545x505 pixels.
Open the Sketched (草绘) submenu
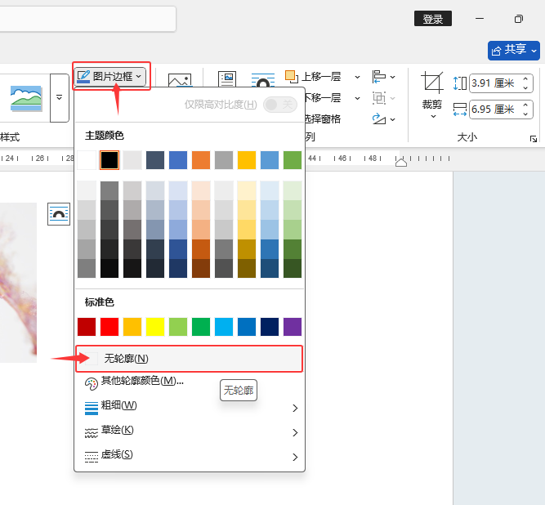tap(189, 431)
